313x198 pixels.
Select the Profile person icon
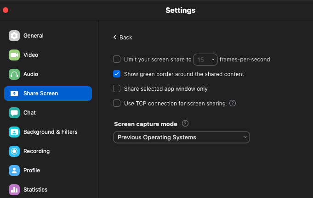point(14,170)
